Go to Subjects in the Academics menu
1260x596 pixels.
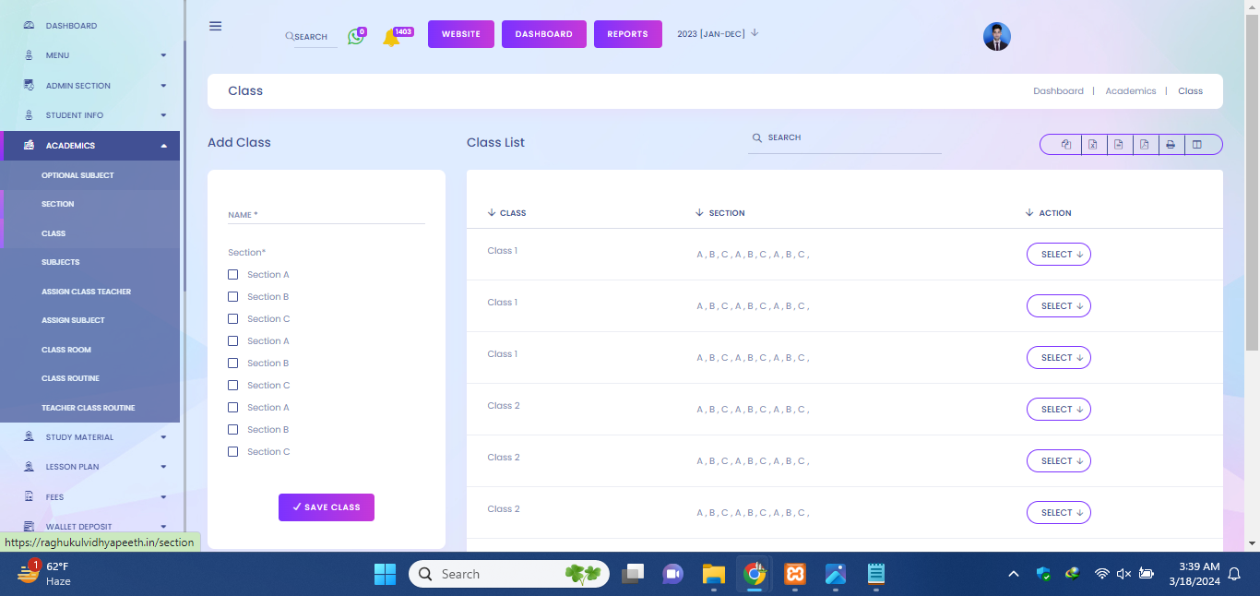[61, 262]
